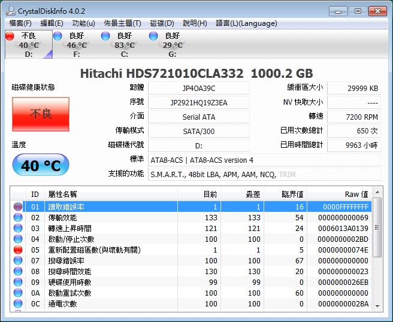
Task: Click the blue status orb of attribute 03
Action: coord(18,228)
